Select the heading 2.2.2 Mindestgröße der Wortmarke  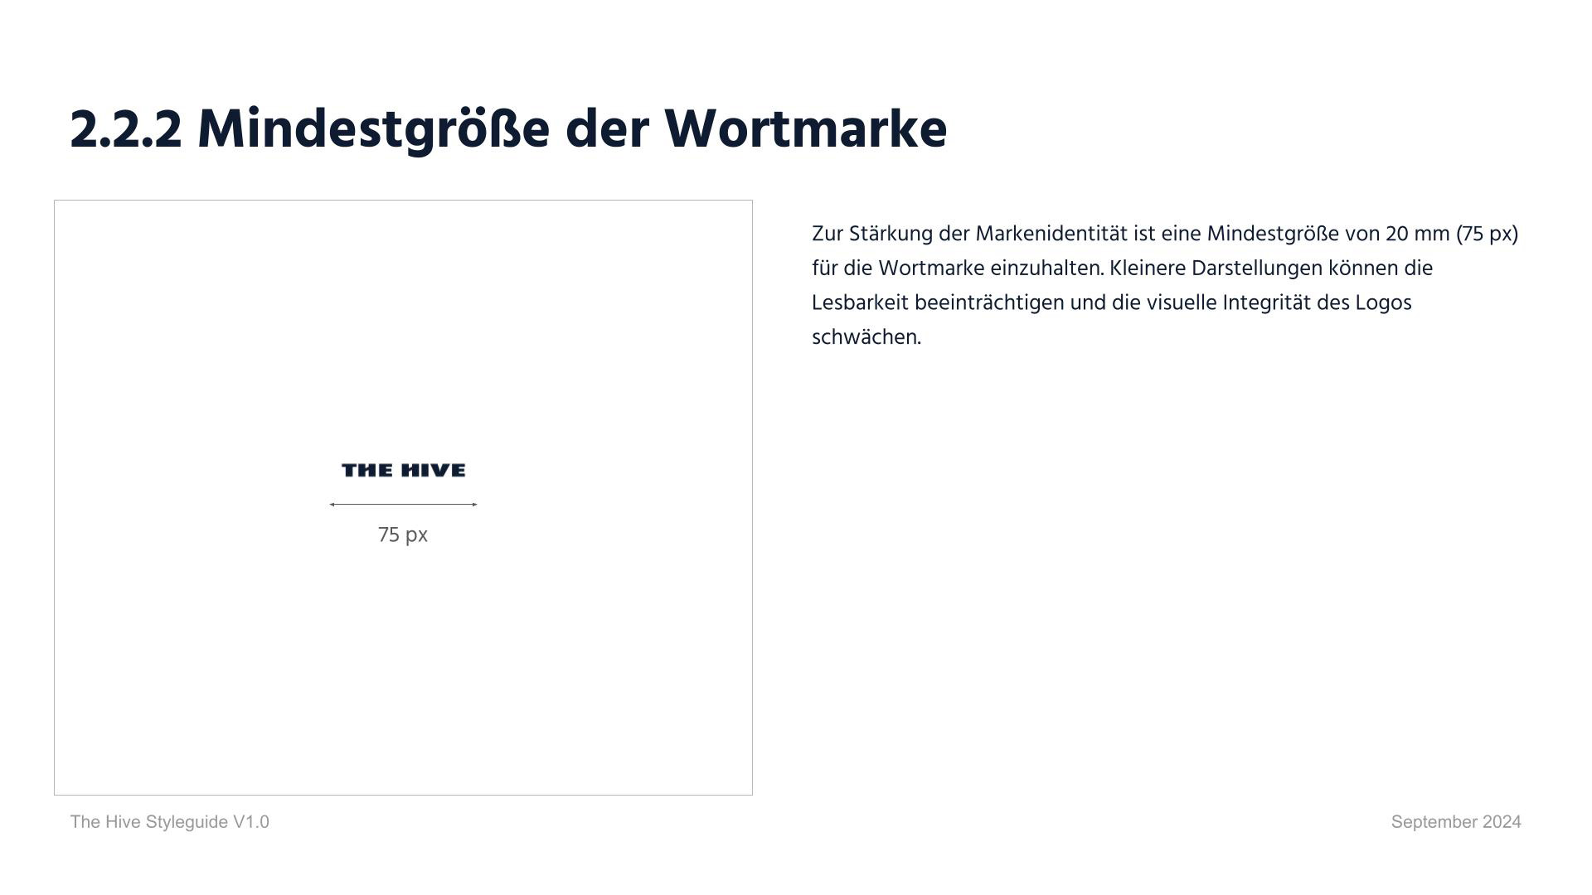tap(507, 127)
